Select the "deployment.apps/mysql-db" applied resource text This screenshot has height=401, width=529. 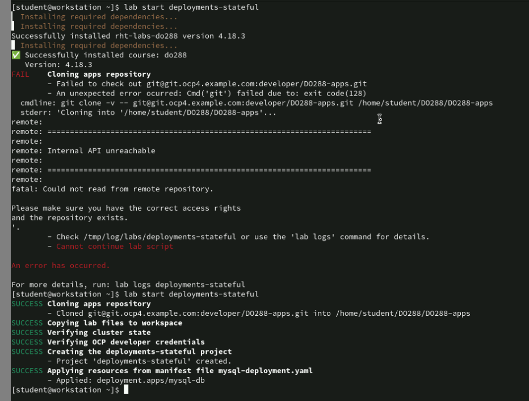150,381
